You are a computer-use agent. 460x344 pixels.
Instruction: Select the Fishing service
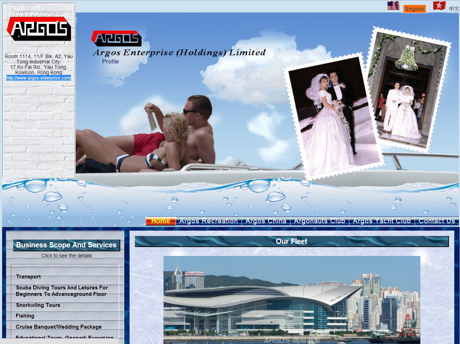(25, 316)
